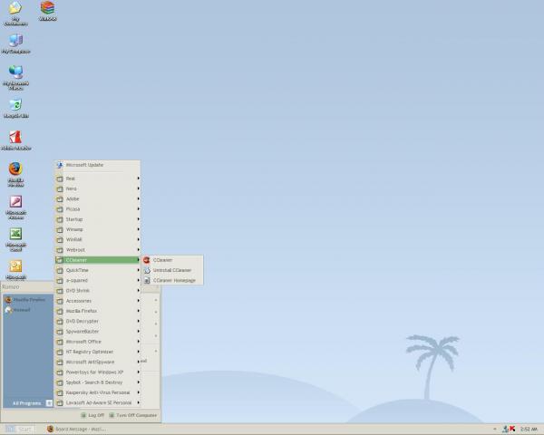Click the Turn Off Computer button
Image resolution: width=544 pixels, height=435 pixels.
(x=133, y=415)
